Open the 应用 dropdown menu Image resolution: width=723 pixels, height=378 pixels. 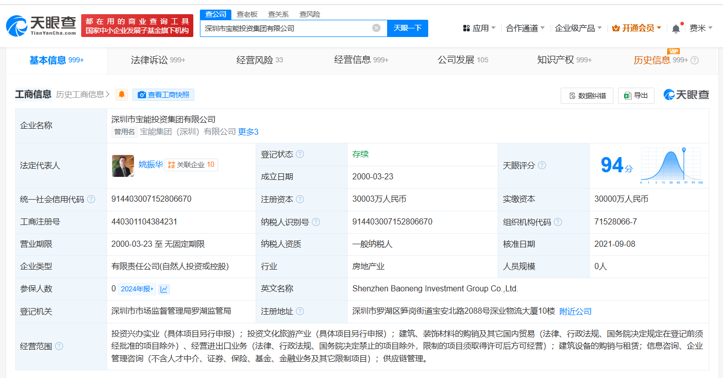coord(479,28)
